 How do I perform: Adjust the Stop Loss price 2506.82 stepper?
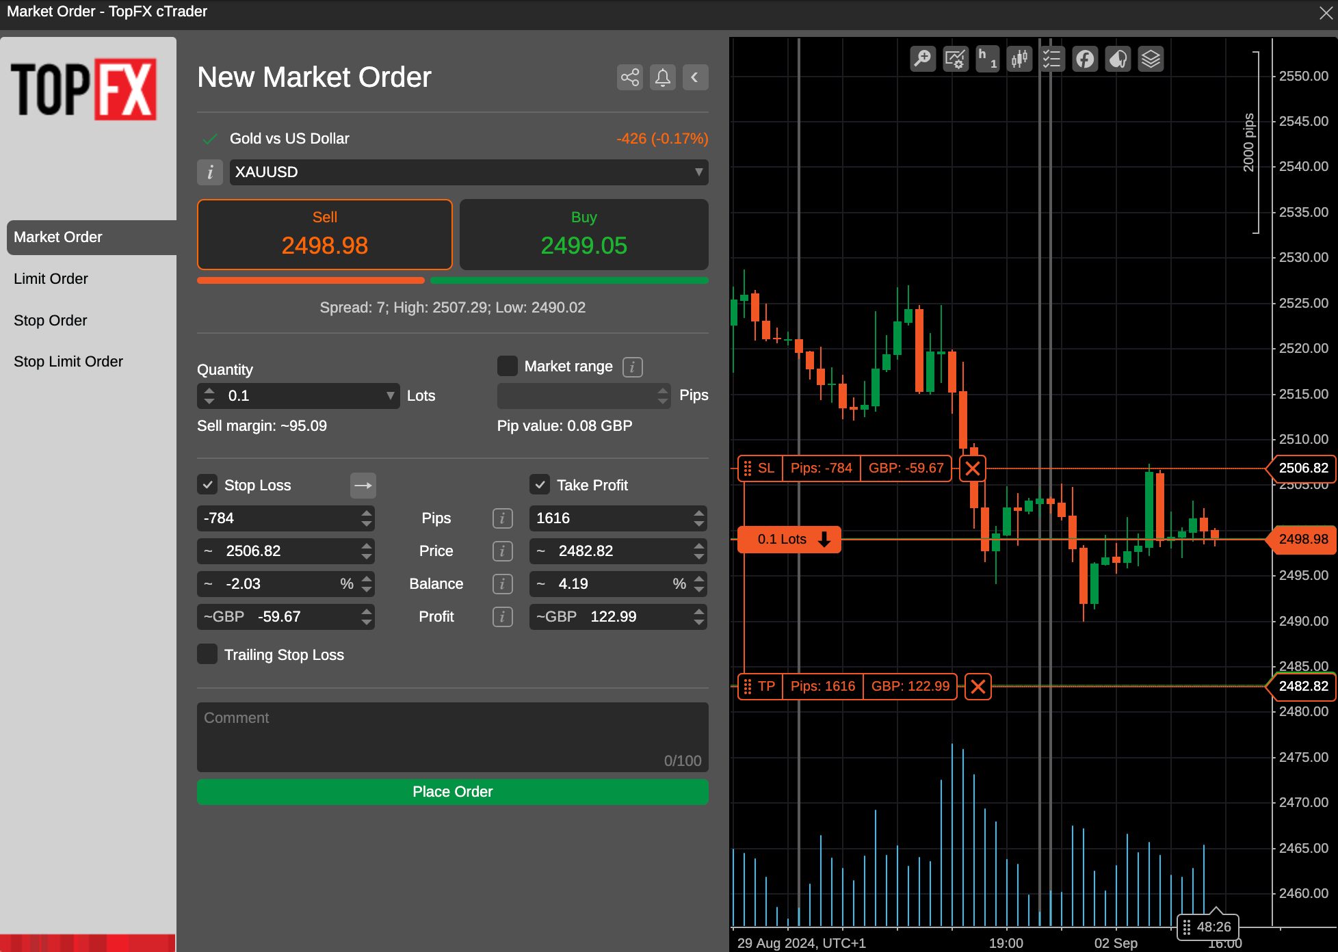(367, 551)
